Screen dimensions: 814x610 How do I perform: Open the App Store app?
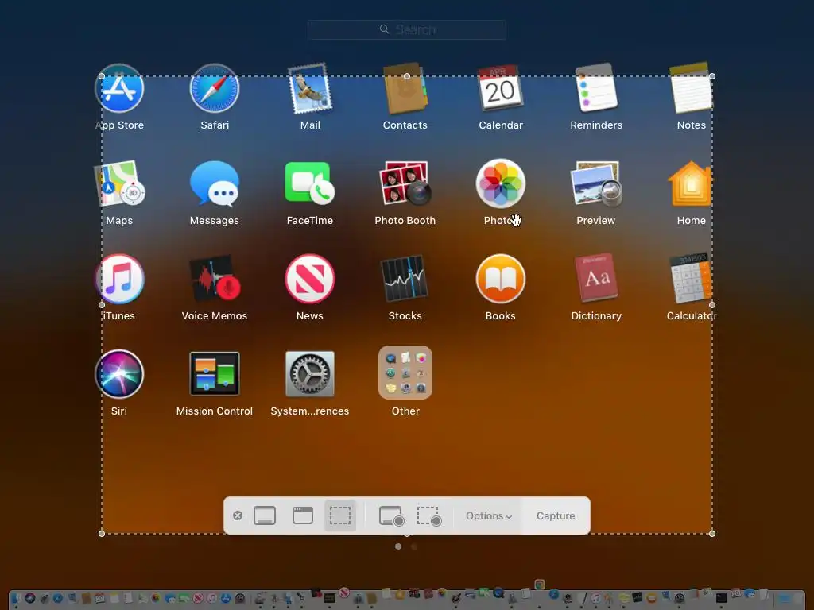[119, 89]
